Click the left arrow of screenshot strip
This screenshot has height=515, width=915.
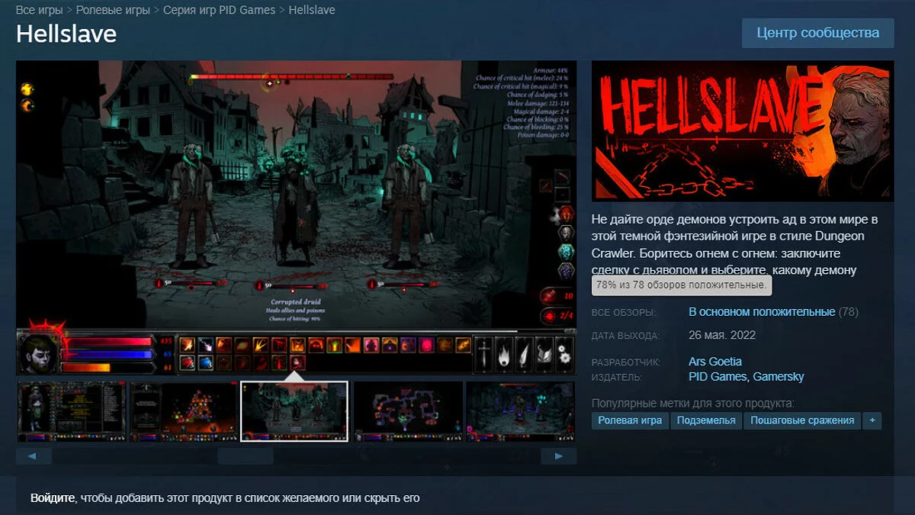(34, 456)
